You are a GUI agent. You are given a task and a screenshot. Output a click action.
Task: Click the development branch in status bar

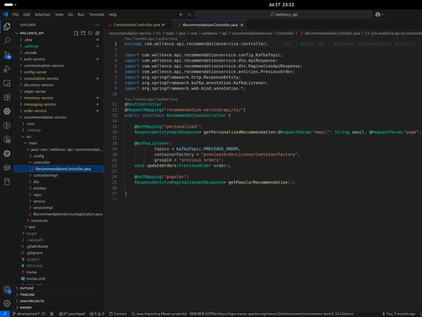point(26,314)
